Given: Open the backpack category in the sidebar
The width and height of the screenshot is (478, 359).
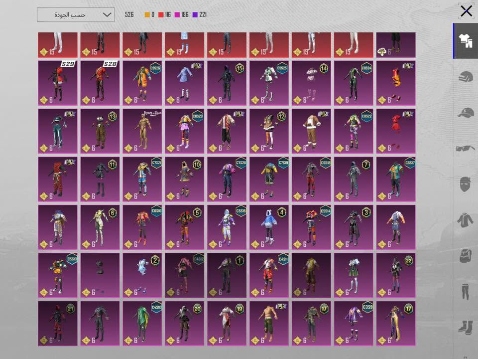Looking at the screenshot, I should (466, 255).
